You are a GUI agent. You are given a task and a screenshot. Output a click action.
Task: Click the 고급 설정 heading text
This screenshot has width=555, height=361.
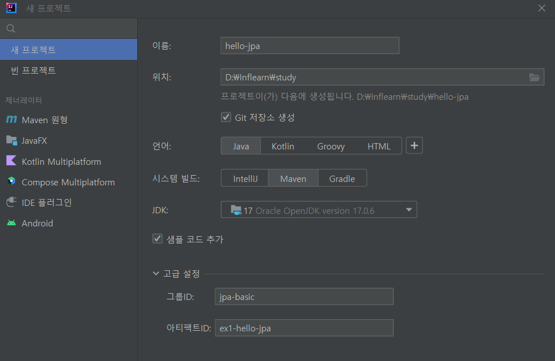pos(182,274)
